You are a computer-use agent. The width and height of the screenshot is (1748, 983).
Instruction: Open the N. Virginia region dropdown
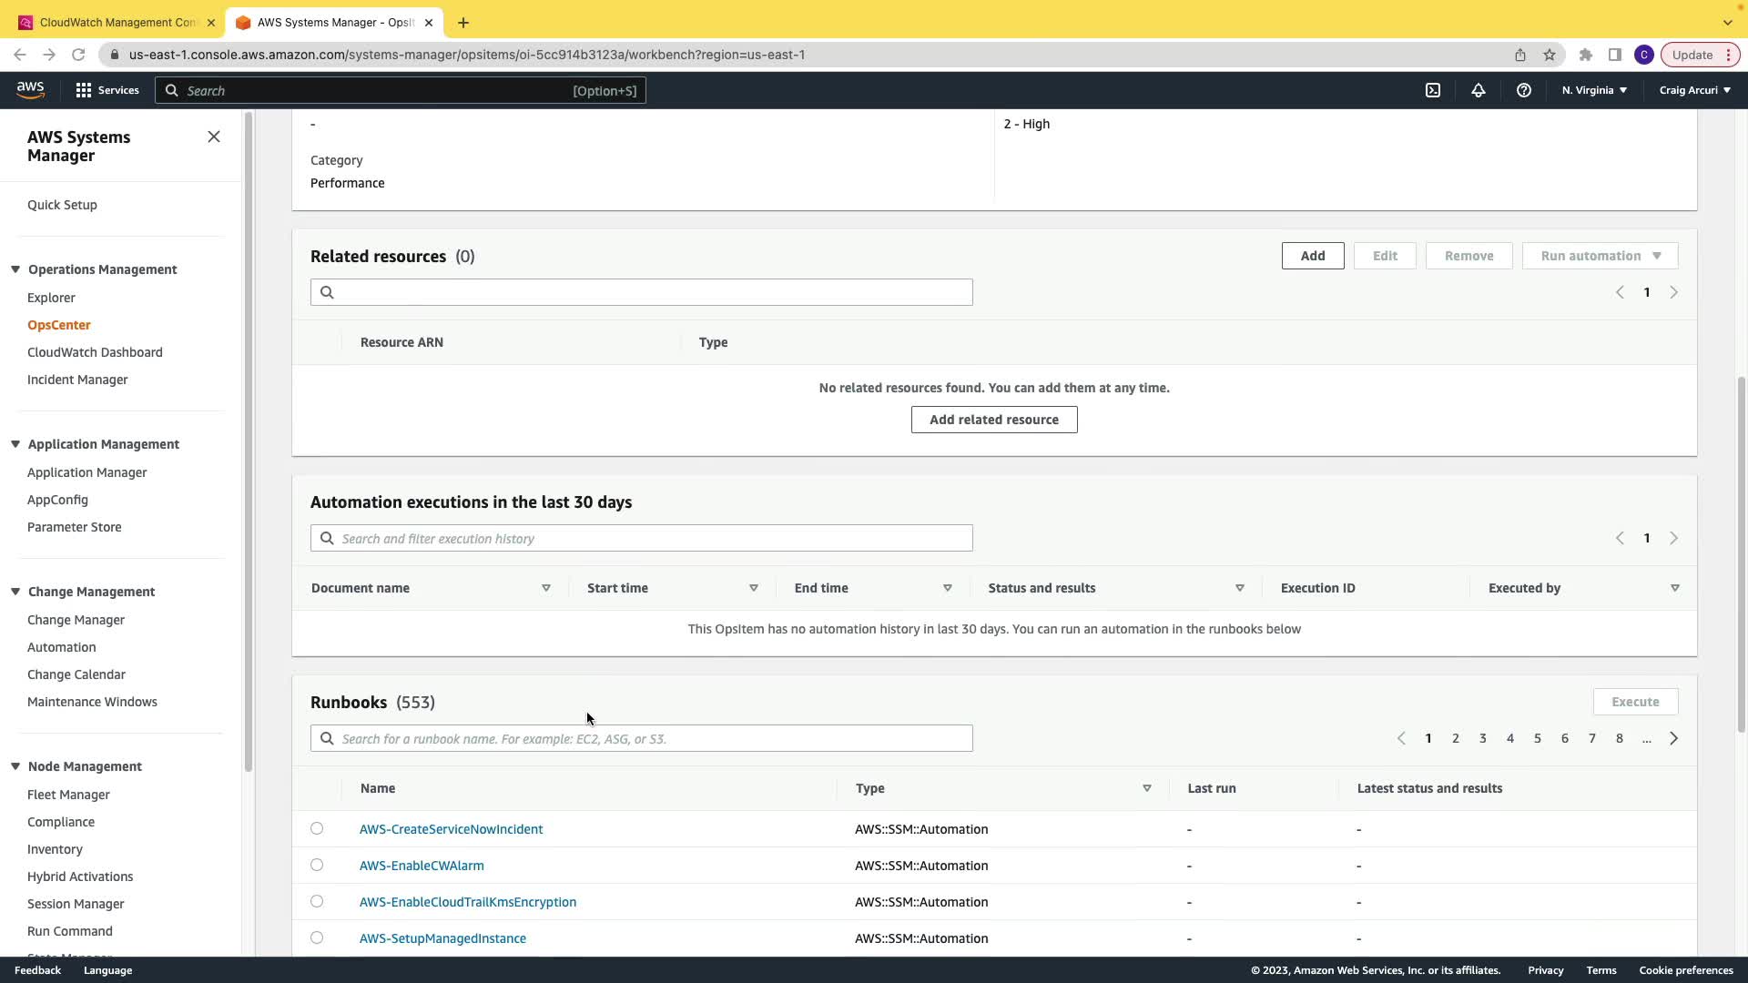pos(1594,90)
